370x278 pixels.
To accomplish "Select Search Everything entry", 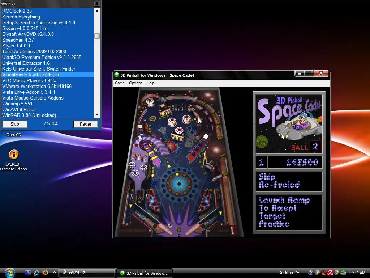I will click(48, 17).
